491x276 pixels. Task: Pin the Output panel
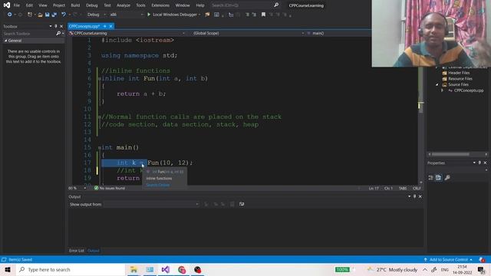(x=414, y=196)
